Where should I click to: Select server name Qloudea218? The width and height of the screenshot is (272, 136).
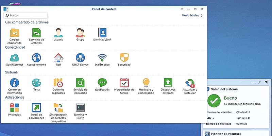(x=243, y=112)
